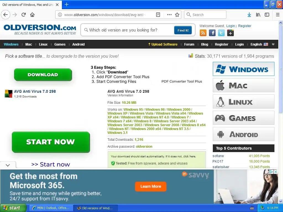Toggle reader view icon in address bar

click(x=158, y=15)
